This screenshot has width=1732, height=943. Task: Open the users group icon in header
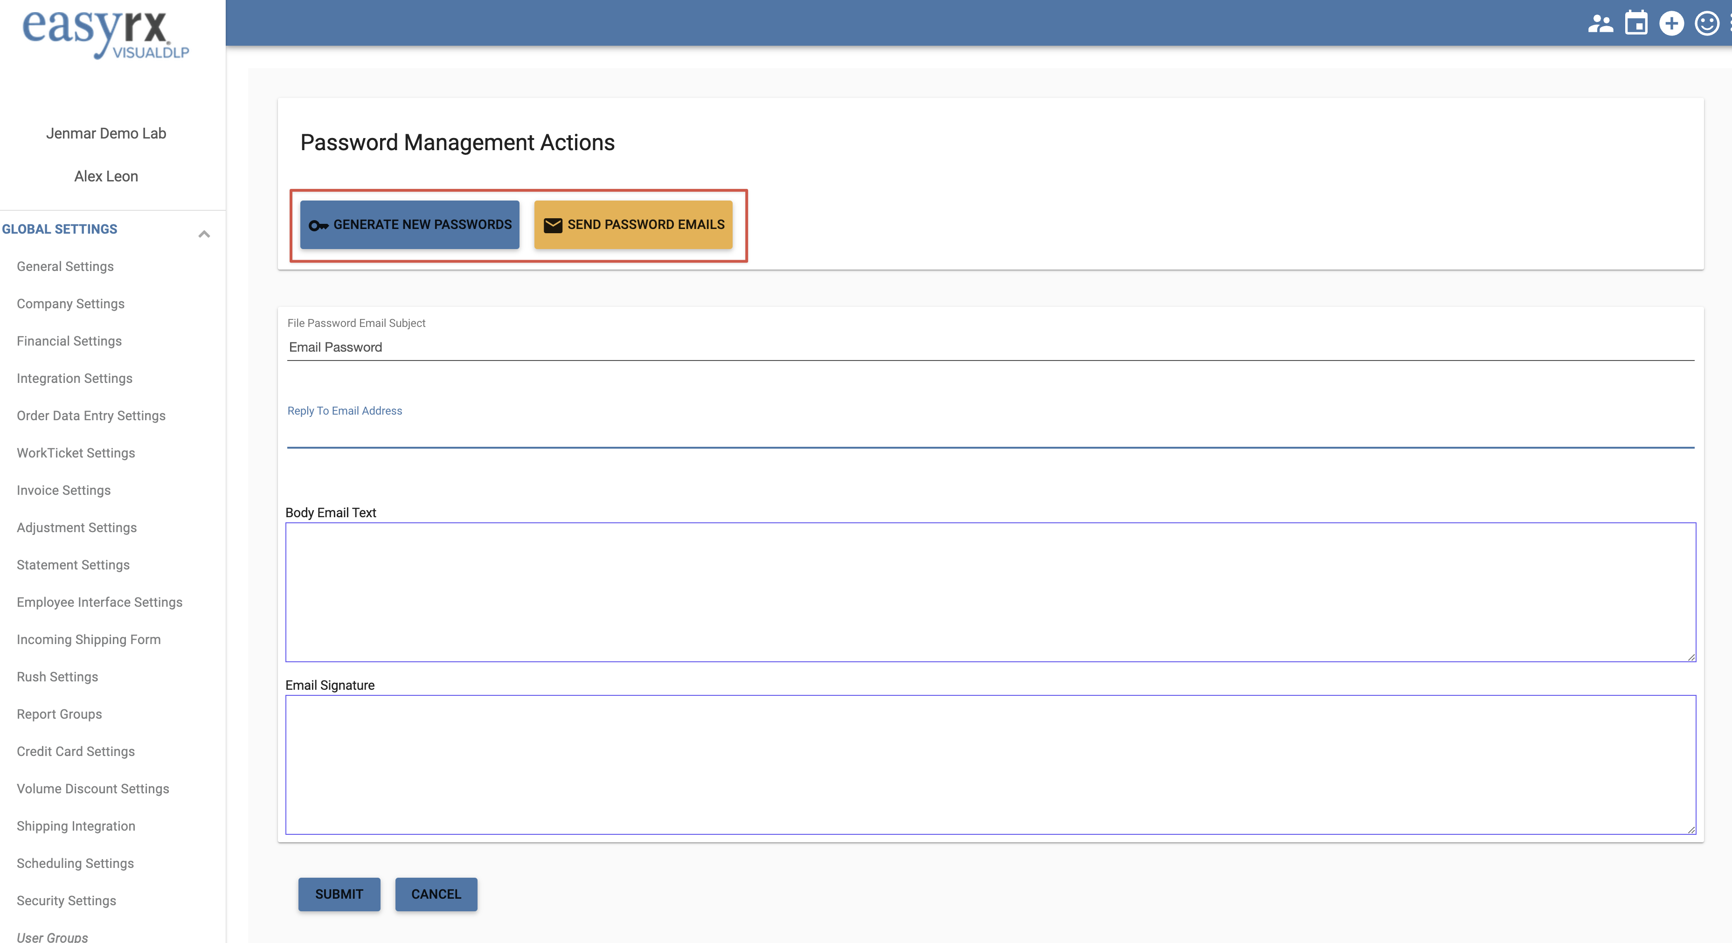[1600, 23]
